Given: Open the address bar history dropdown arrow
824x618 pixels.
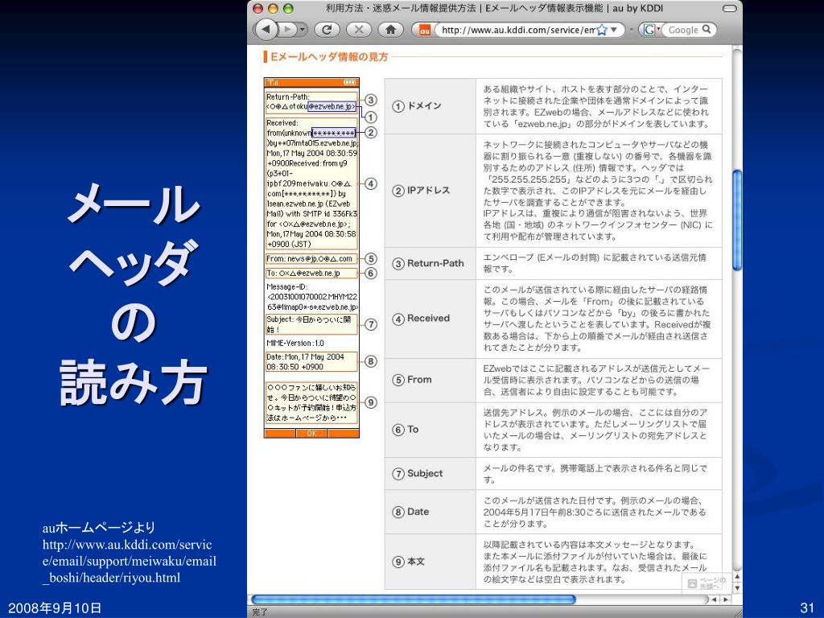Looking at the screenshot, I should pos(614,30).
